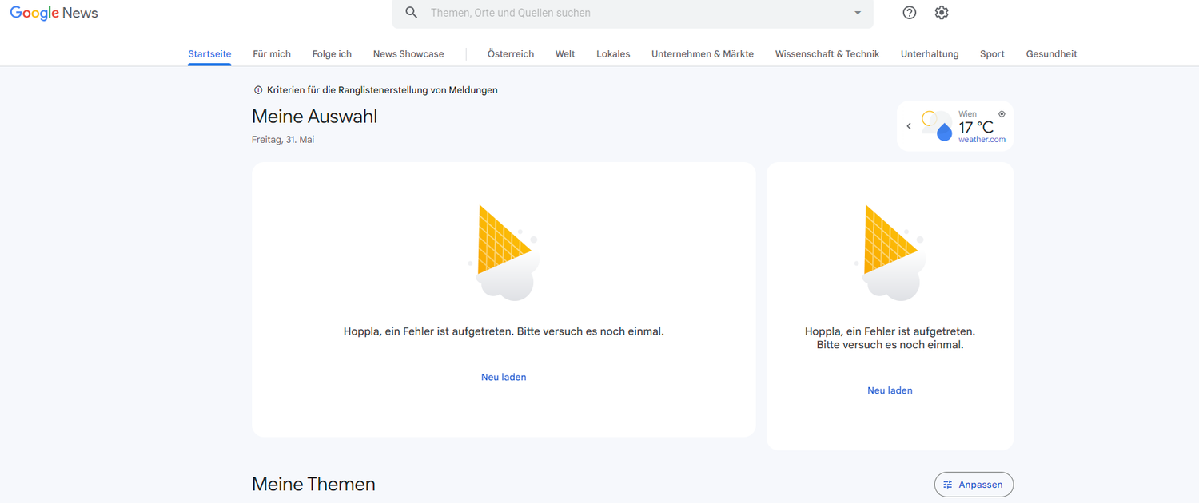1199x503 pixels.
Task: Open the help question mark icon
Action: [909, 13]
